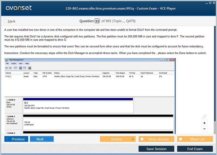
Task: Click the Back arrow toolbar icon
Action: coord(7,68)
